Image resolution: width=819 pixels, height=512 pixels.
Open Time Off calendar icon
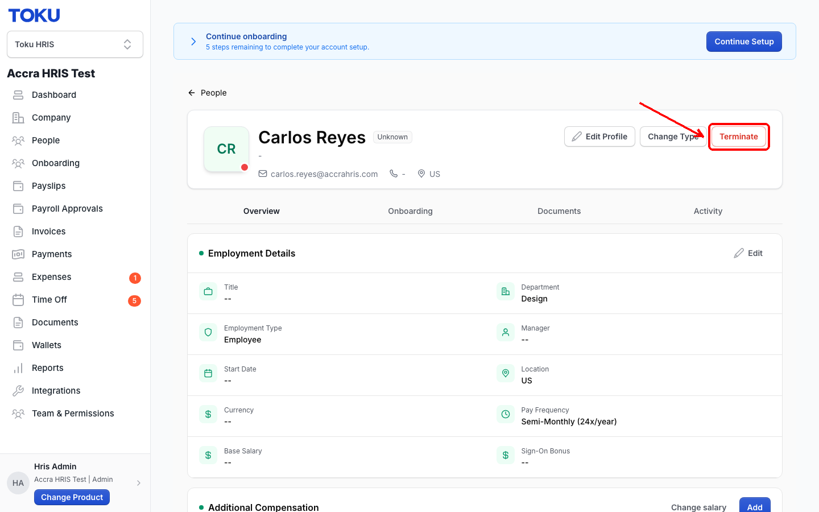tap(18, 300)
